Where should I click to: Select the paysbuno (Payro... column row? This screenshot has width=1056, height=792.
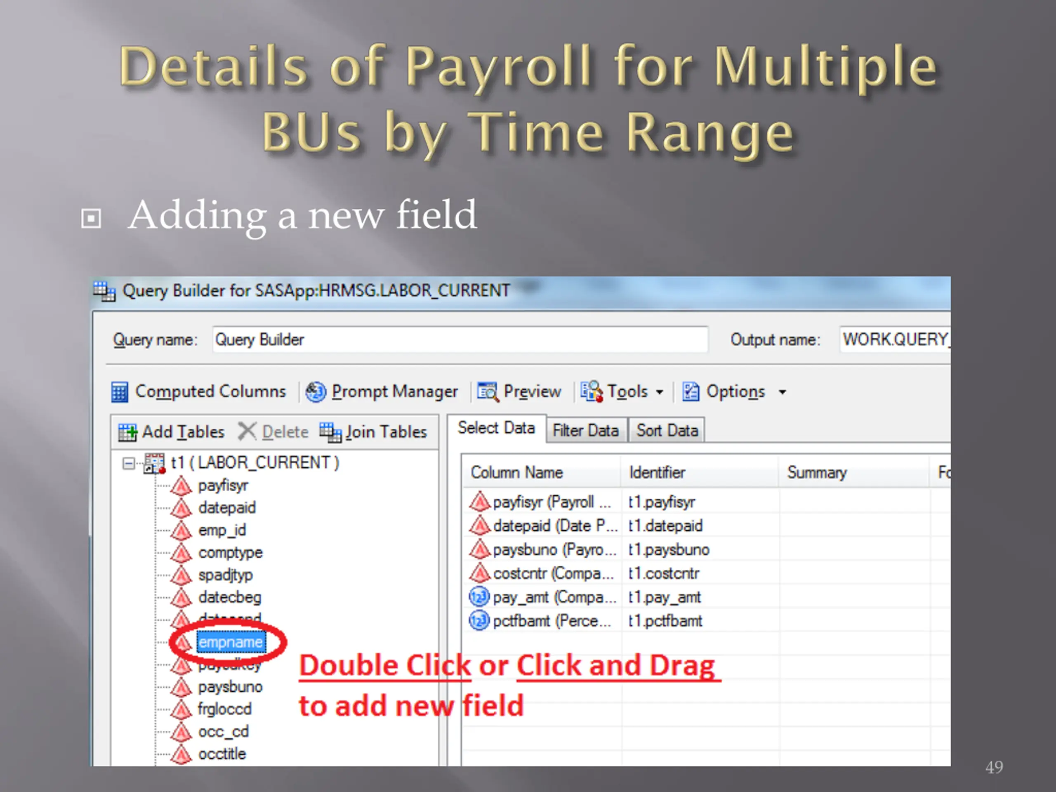[x=544, y=550]
